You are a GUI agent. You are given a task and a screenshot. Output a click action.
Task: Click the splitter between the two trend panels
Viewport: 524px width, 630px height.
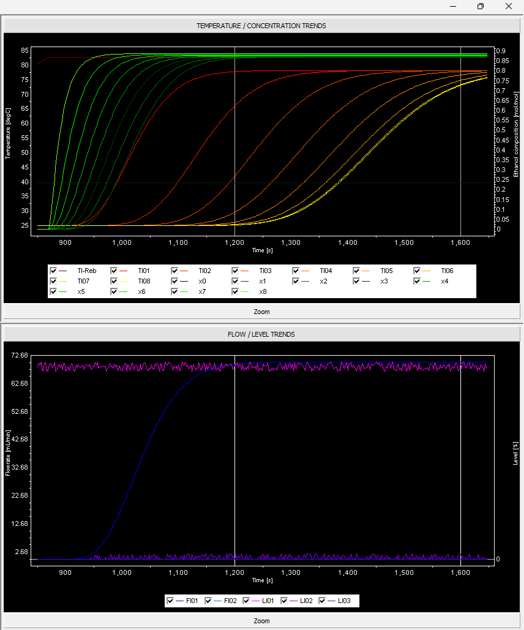point(261,321)
